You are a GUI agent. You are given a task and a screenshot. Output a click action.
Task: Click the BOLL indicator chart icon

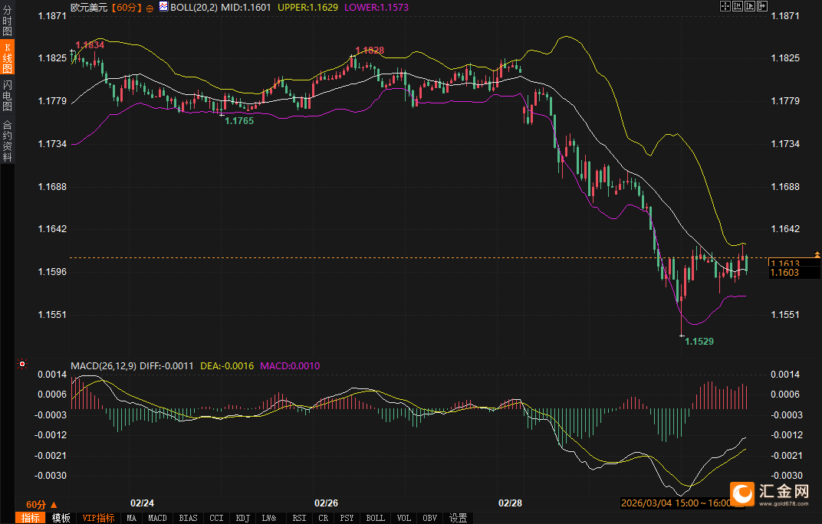coord(163,7)
